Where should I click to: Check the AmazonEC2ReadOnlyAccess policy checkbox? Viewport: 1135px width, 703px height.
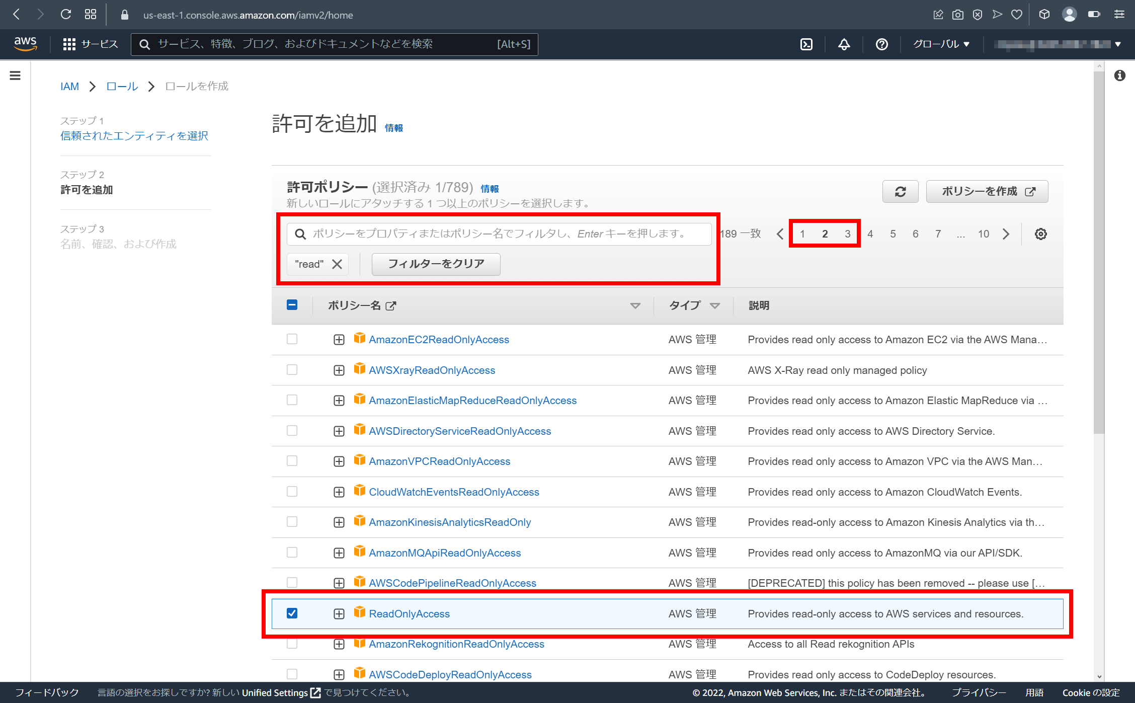[x=292, y=339]
